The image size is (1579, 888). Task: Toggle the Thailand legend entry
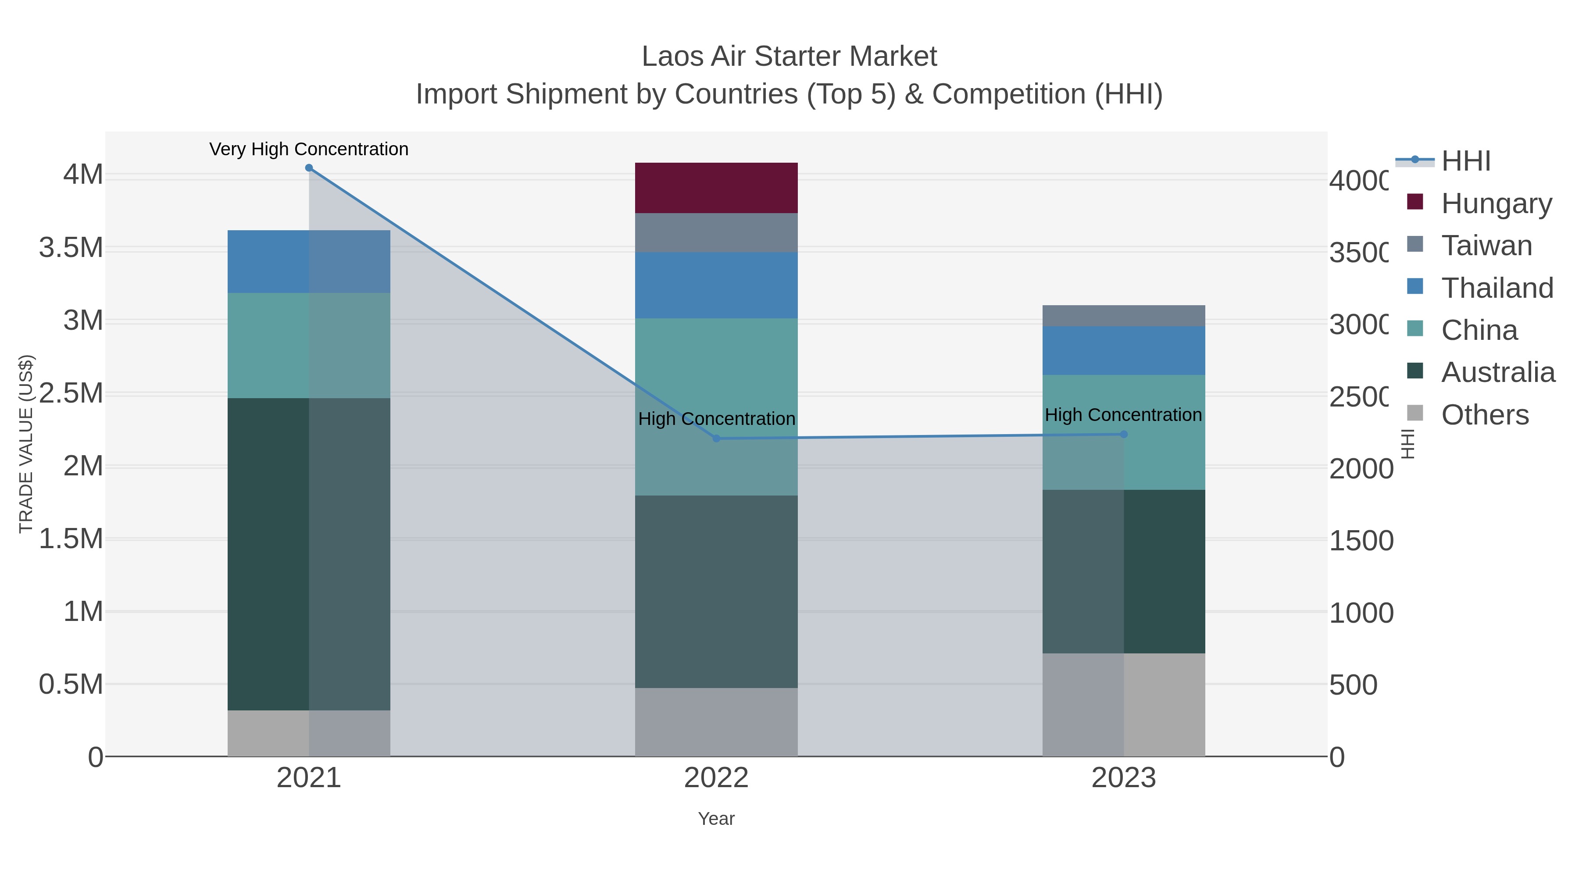tap(1480, 288)
